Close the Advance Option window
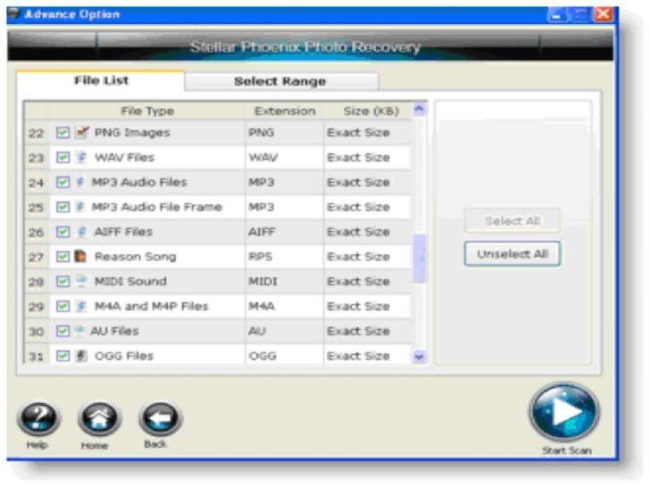Image resolution: width=650 pixels, height=487 pixels. 603,15
